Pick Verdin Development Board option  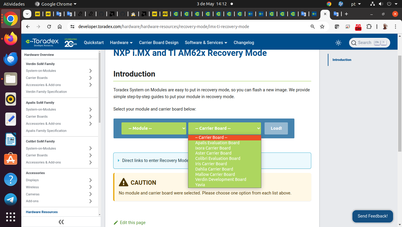click(225, 179)
